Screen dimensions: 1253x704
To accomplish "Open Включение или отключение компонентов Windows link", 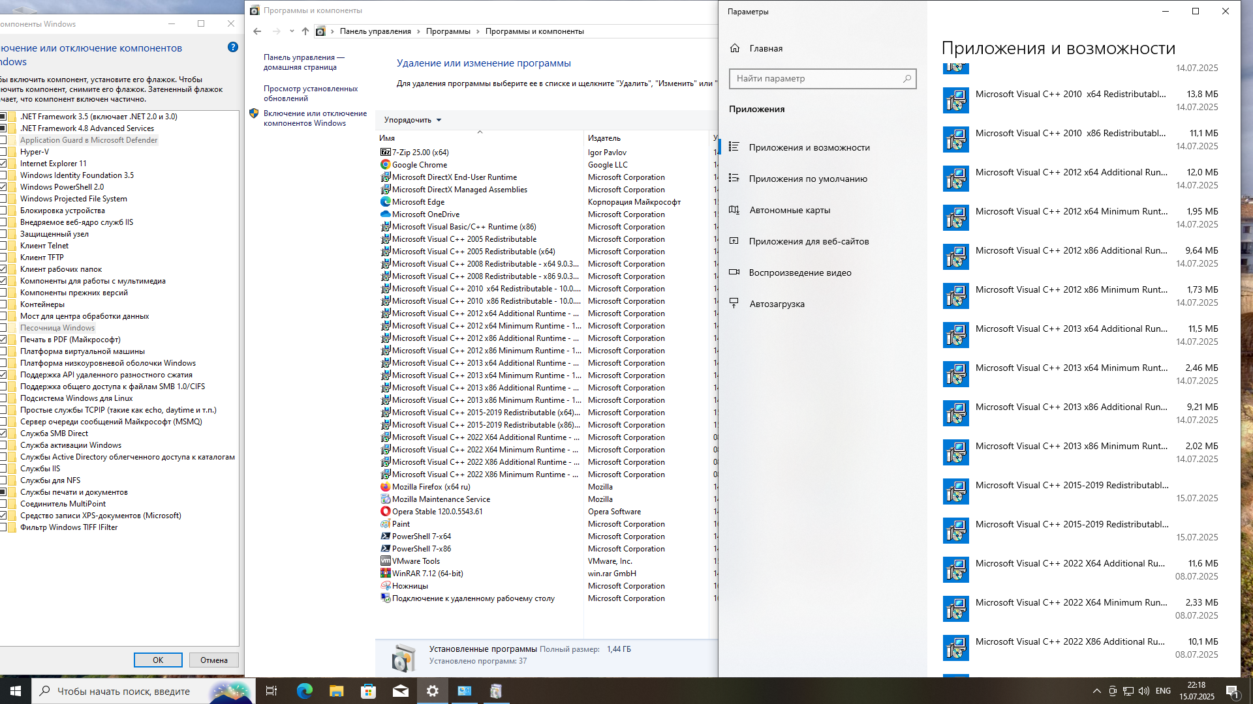I will [315, 118].
